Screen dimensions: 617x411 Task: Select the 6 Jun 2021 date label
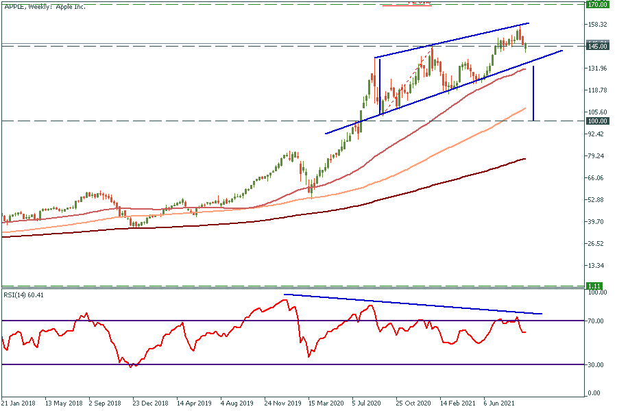click(x=499, y=403)
